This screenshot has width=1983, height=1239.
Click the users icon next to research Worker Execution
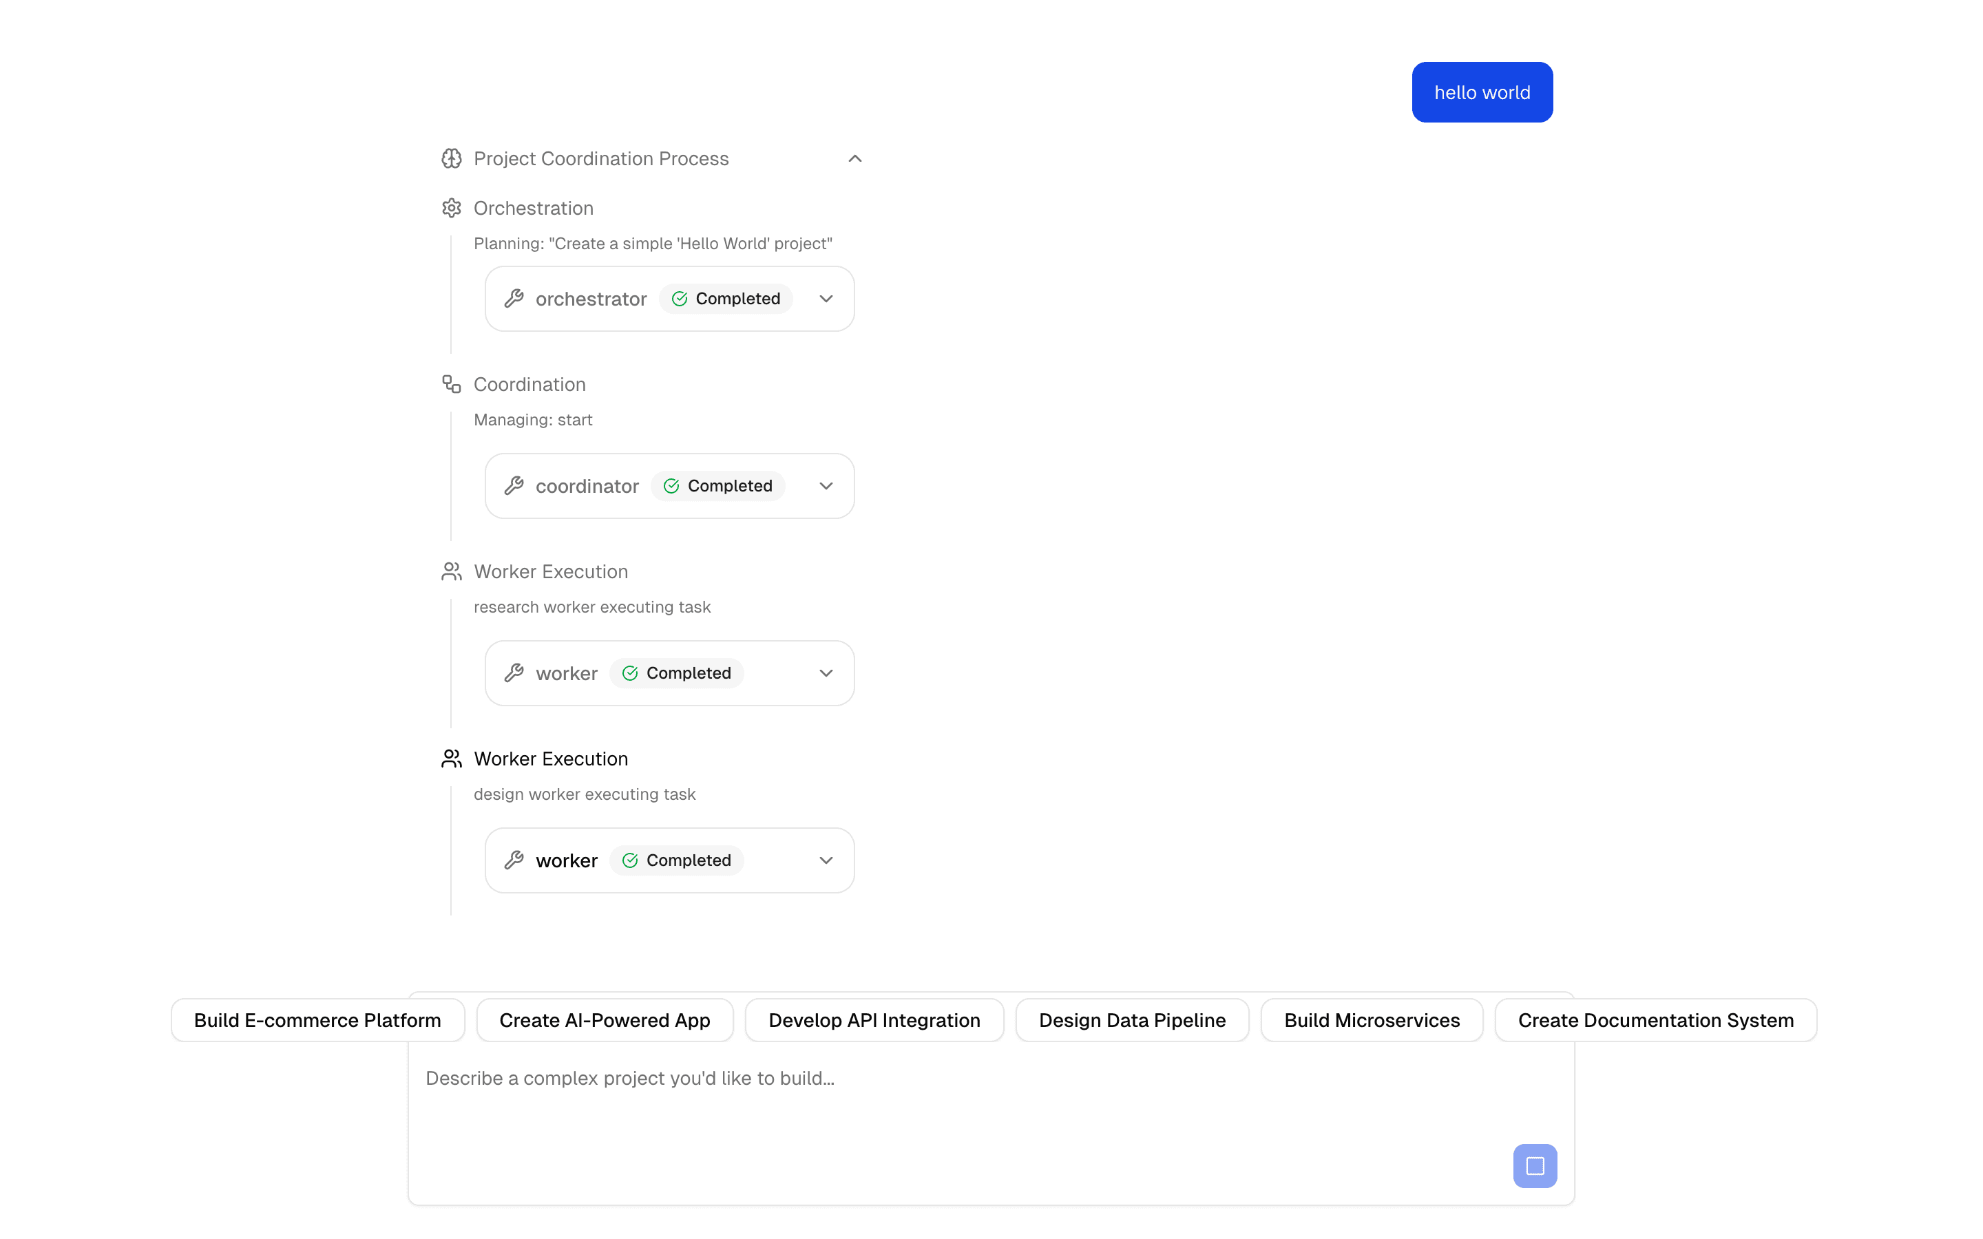click(x=452, y=571)
